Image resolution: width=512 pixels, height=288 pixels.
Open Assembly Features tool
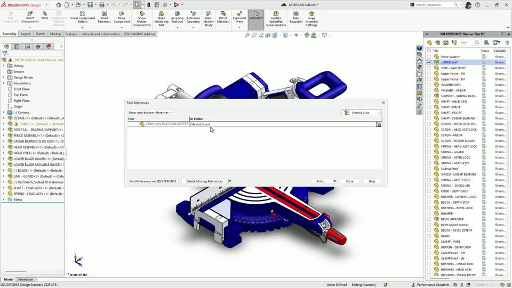177,17
